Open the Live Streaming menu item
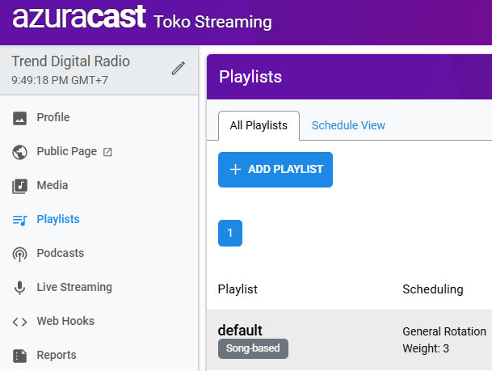 [x=74, y=287]
